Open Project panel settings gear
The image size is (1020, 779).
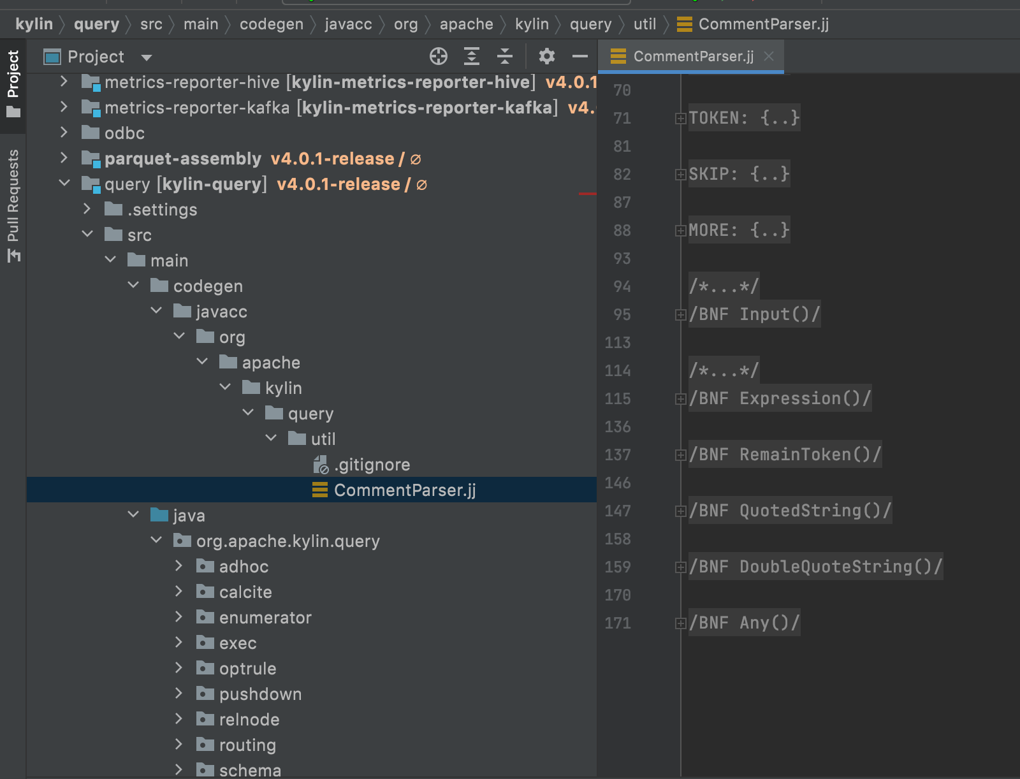(x=547, y=56)
